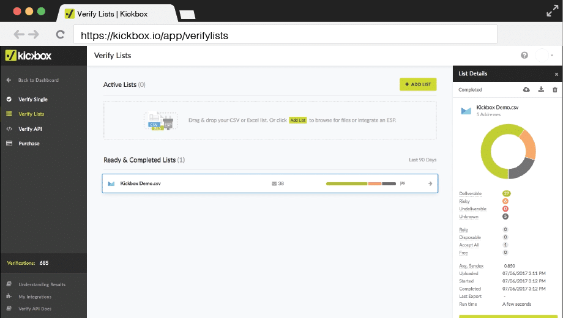Click the Verify API Docs book icon

[9, 308]
